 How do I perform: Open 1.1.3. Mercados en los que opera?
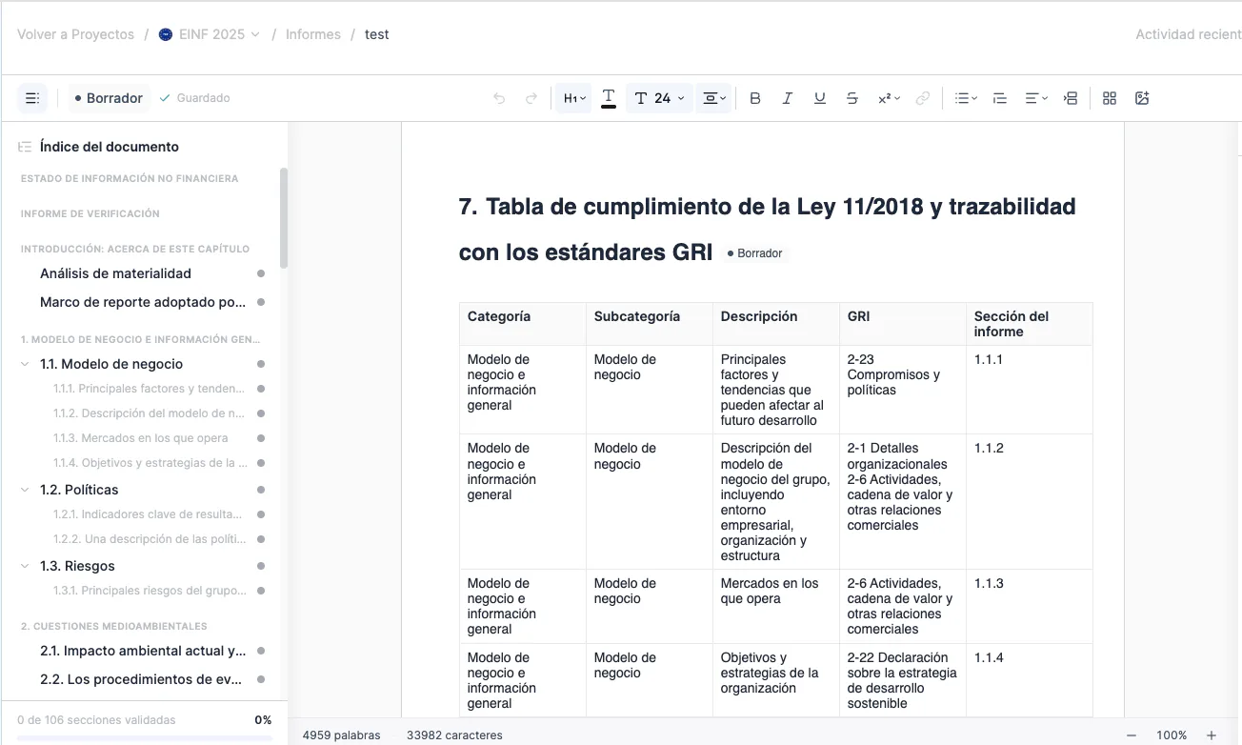point(141,438)
